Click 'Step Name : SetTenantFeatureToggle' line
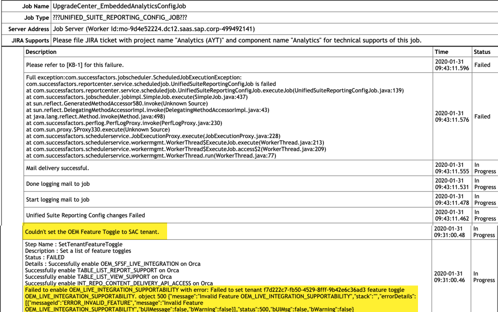 click(73, 244)
